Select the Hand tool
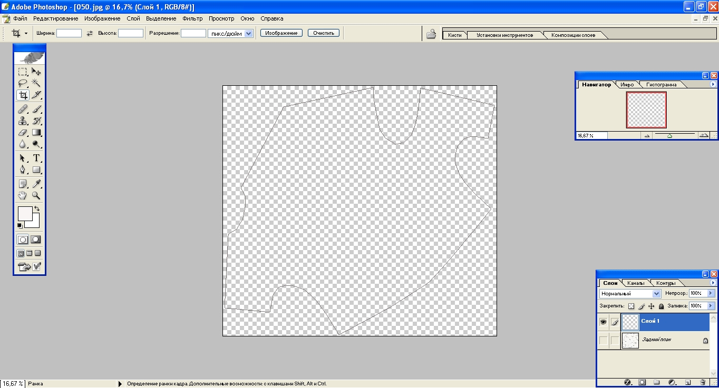Image resolution: width=719 pixels, height=388 pixels. [23, 195]
